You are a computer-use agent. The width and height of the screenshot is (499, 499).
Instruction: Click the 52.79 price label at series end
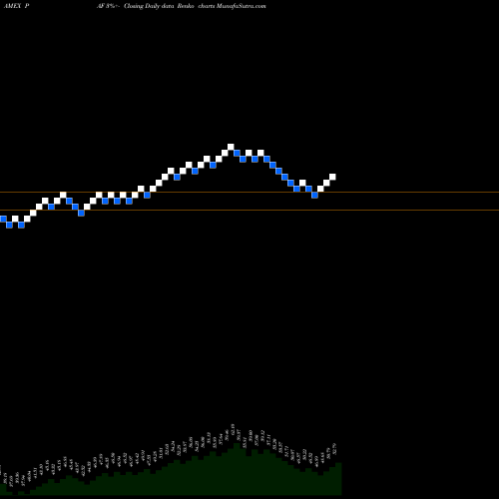(334, 448)
